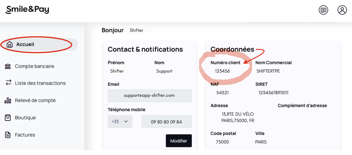Click the chevron beside +33

pos(126,122)
